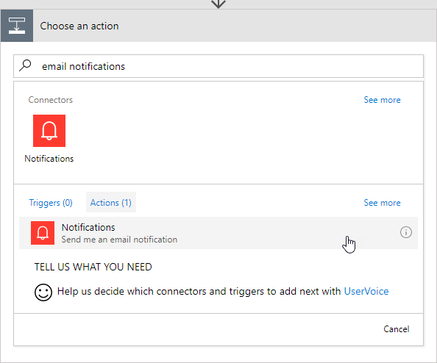
Task: Click See more next to Actions tab
Action: coord(382,203)
